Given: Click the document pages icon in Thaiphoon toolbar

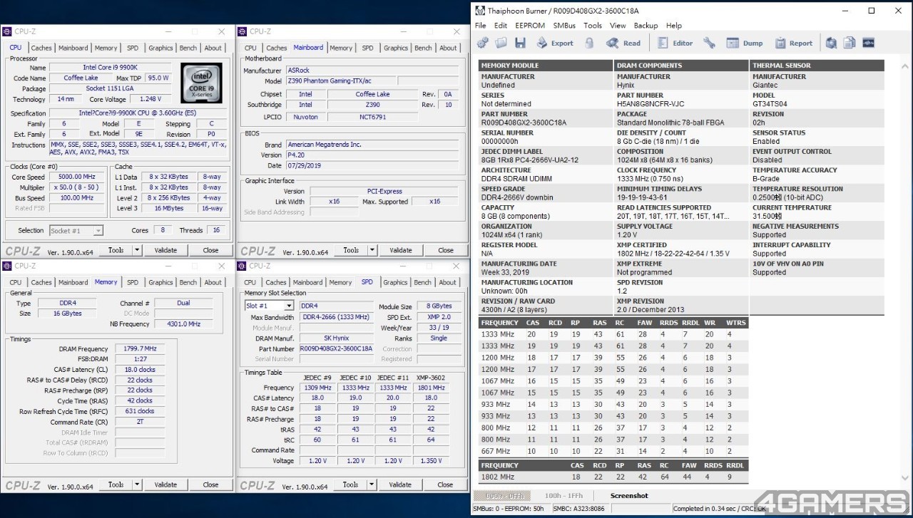Looking at the screenshot, I should [x=850, y=43].
